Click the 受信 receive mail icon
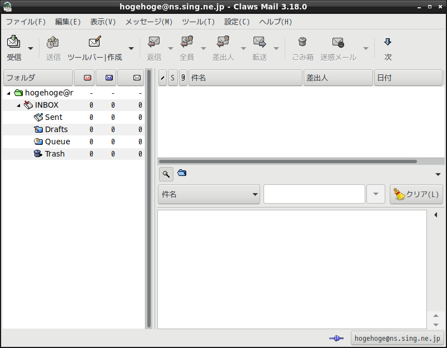 click(14, 42)
